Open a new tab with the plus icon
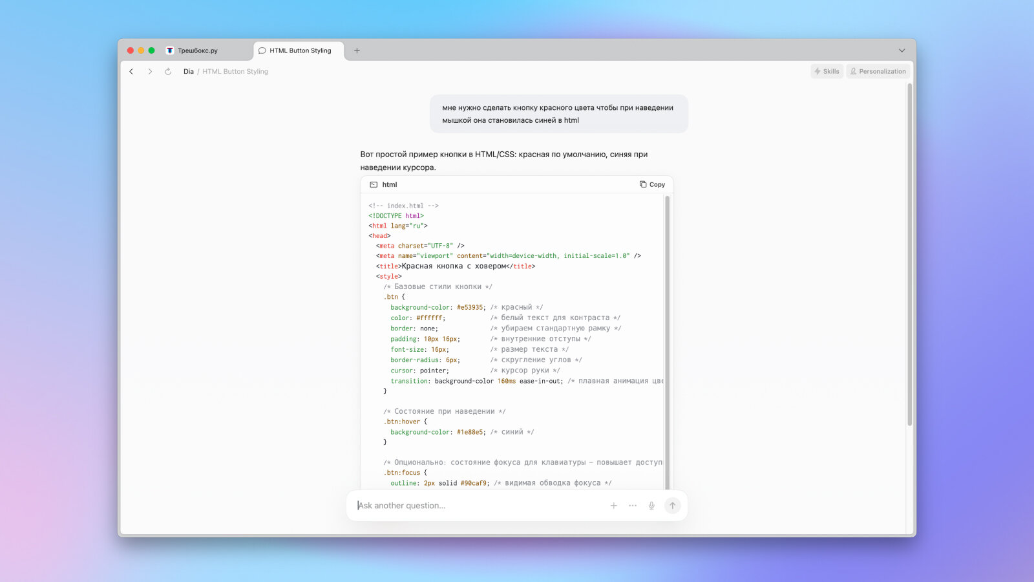Image resolution: width=1034 pixels, height=582 pixels. (x=357, y=50)
